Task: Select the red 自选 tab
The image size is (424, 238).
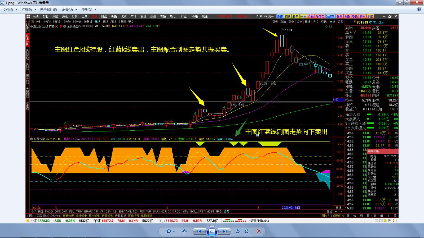Action: coord(94,16)
